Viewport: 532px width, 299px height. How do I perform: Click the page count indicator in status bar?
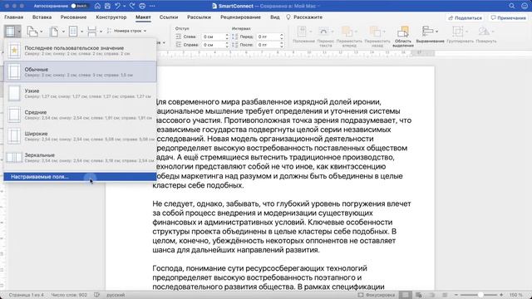coord(26,295)
